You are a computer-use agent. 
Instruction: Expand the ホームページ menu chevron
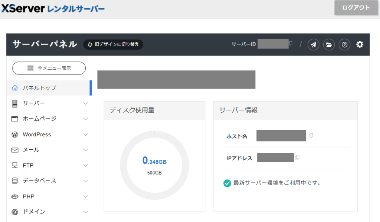[x=85, y=119]
